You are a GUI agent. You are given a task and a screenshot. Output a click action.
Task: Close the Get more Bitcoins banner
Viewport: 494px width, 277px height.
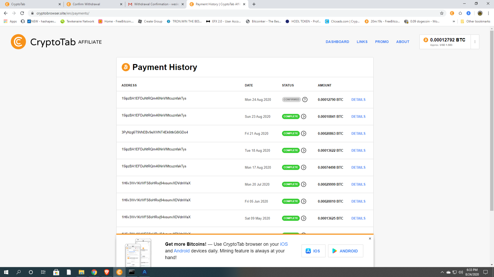tap(370, 238)
